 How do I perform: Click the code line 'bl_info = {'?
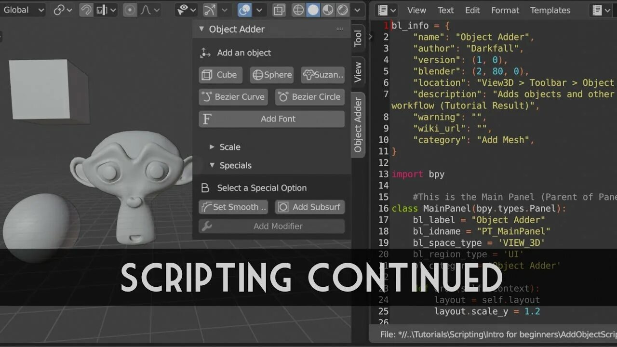click(x=421, y=26)
